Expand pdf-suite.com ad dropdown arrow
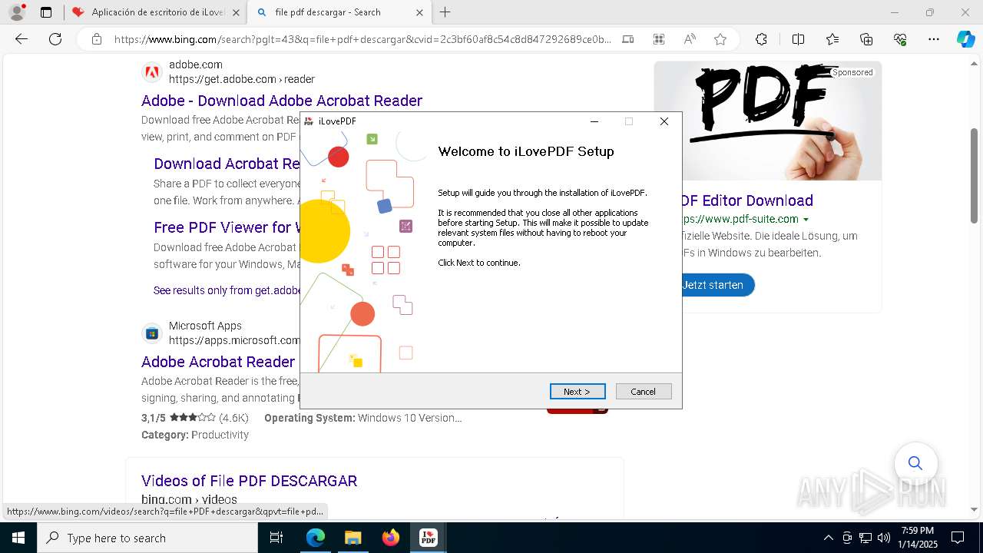This screenshot has height=553, width=983. (806, 220)
